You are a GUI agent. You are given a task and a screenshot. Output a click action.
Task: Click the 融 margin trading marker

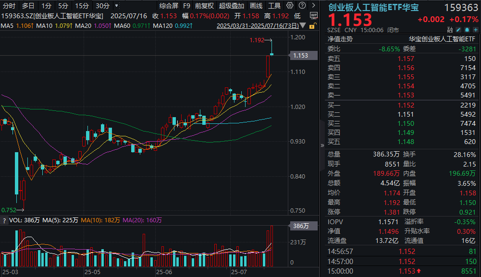point(450,30)
